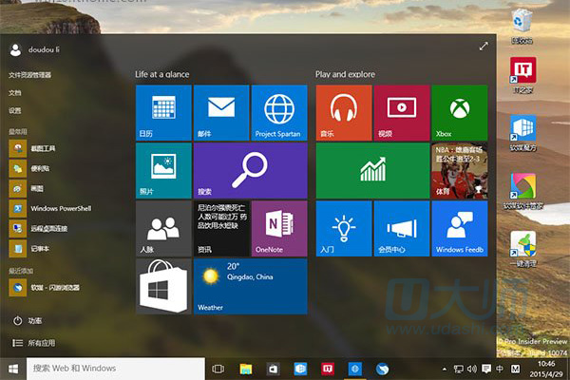The height and width of the screenshot is (380, 570).
Task: Open the OneNote tile
Action: pos(278,228)
